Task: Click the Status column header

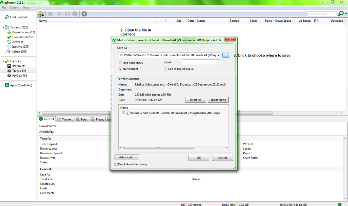Action: point(212,21)
